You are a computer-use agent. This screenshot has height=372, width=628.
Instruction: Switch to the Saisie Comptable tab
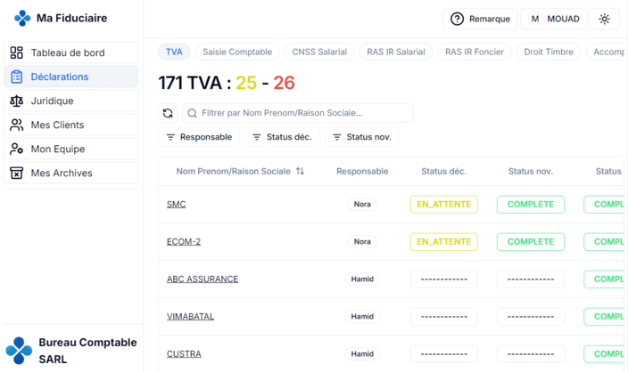tap(237, 52)
